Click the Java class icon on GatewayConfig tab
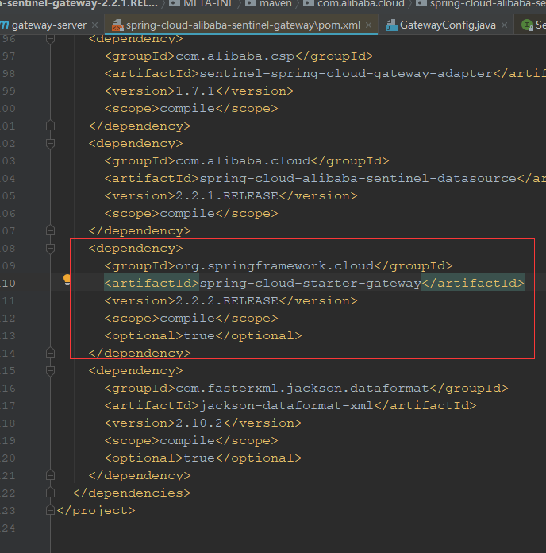 coord(391,25)
